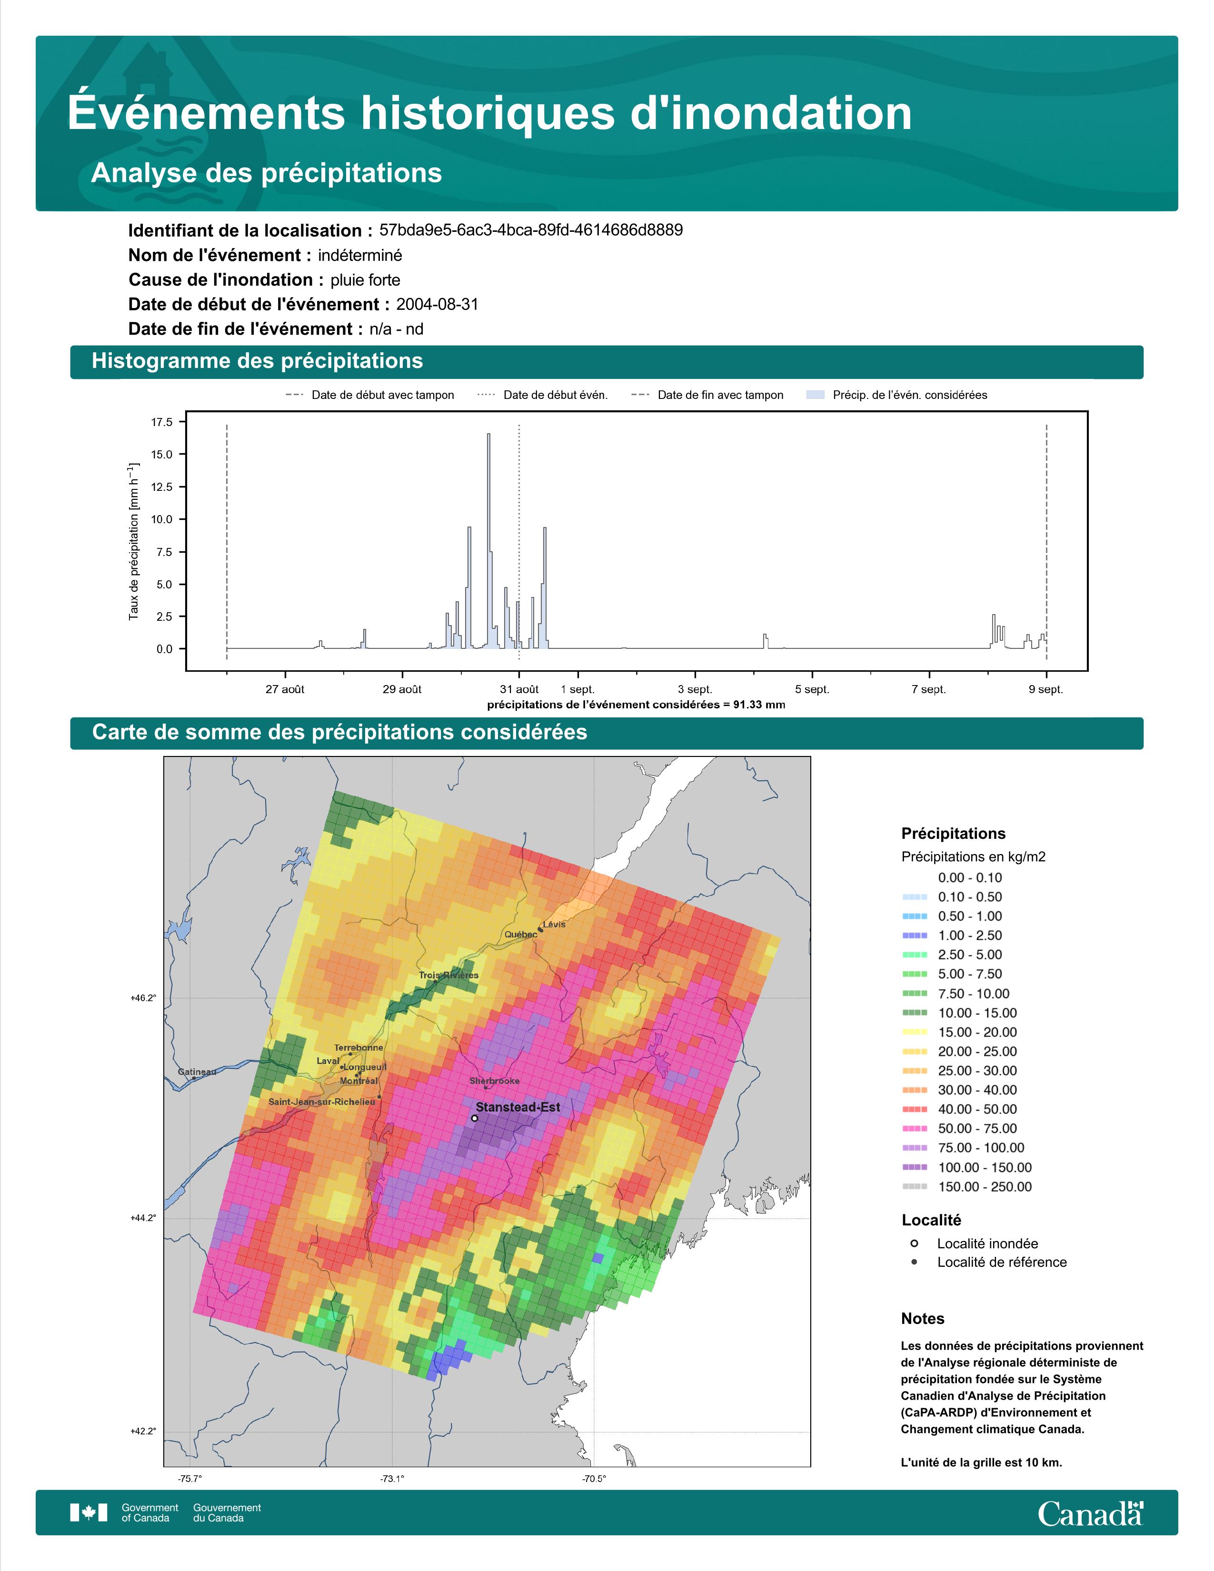
Task: Click the start date value 2004-08-31
Action: click(437, 304)
